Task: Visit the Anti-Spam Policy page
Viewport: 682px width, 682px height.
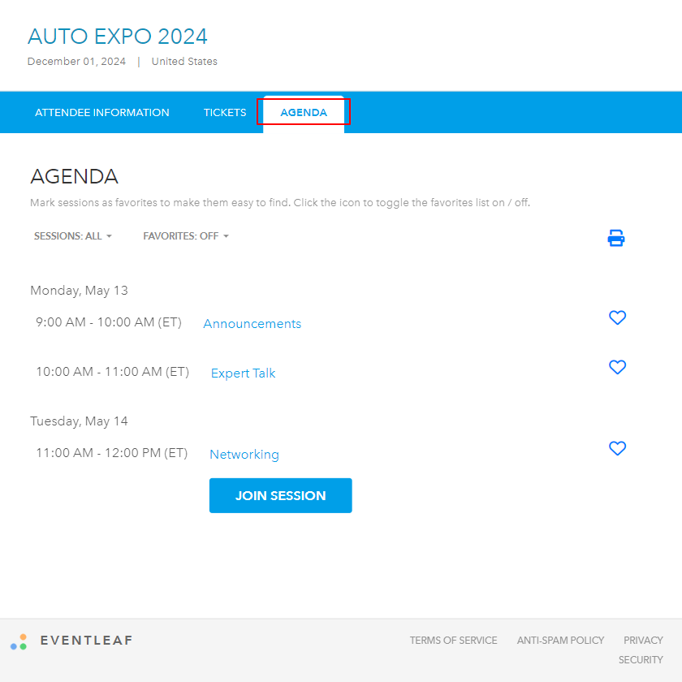Action: click(560, 641)
